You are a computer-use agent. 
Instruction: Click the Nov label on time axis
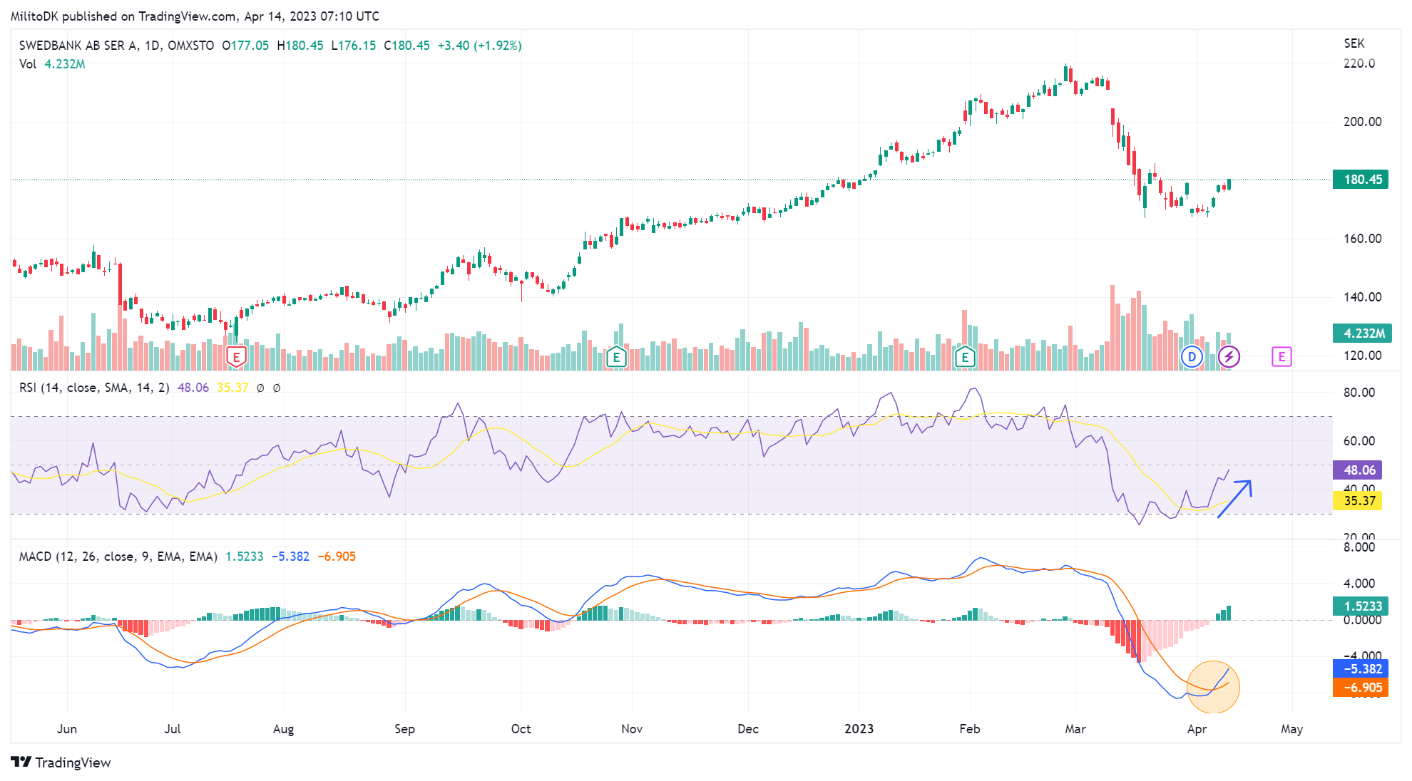click(632, 729)
